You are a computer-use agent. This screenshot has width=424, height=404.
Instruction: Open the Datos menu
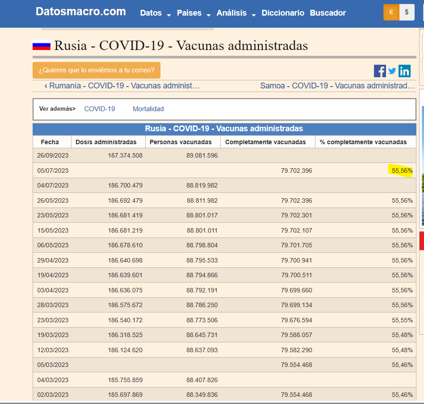point(151,13)
